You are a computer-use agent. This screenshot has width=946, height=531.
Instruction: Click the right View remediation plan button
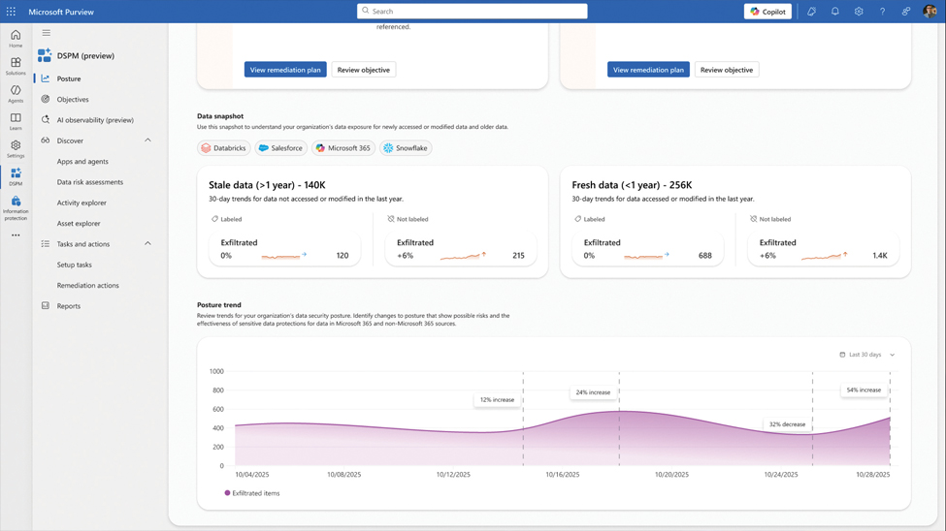pyautogui.click(x=648, y=70)
